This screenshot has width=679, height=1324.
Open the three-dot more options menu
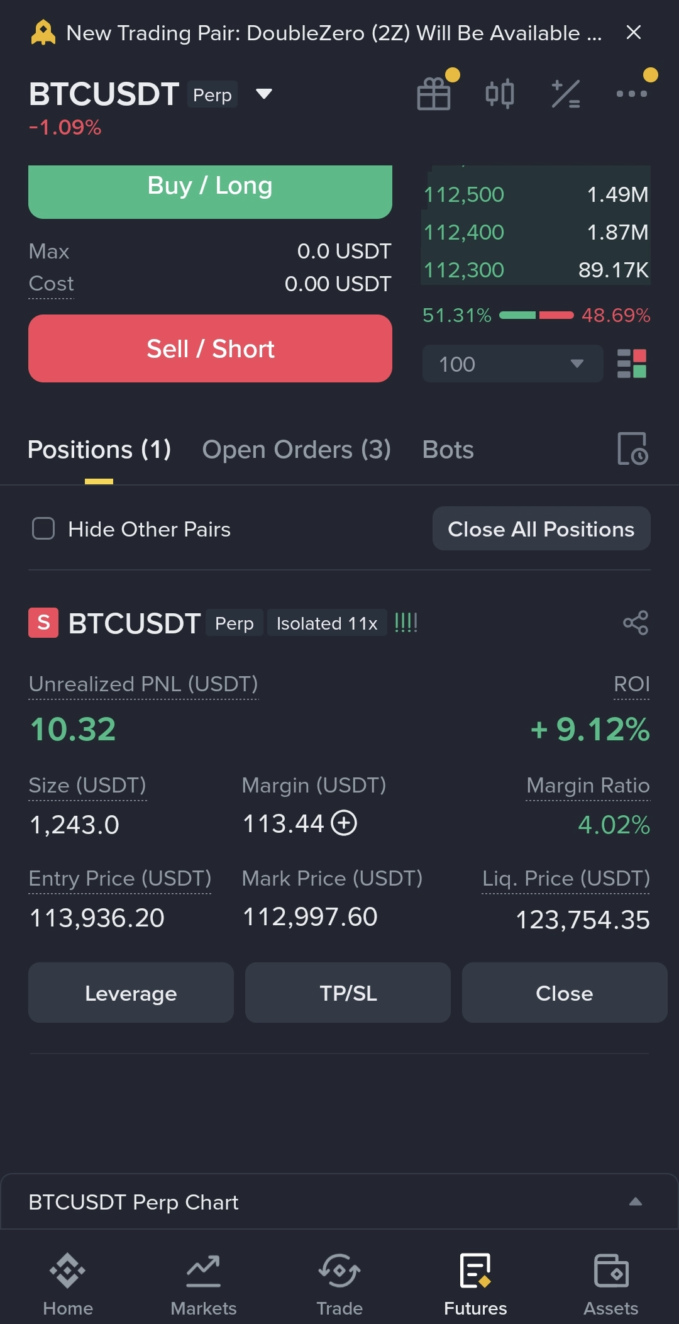coord(632,94)
